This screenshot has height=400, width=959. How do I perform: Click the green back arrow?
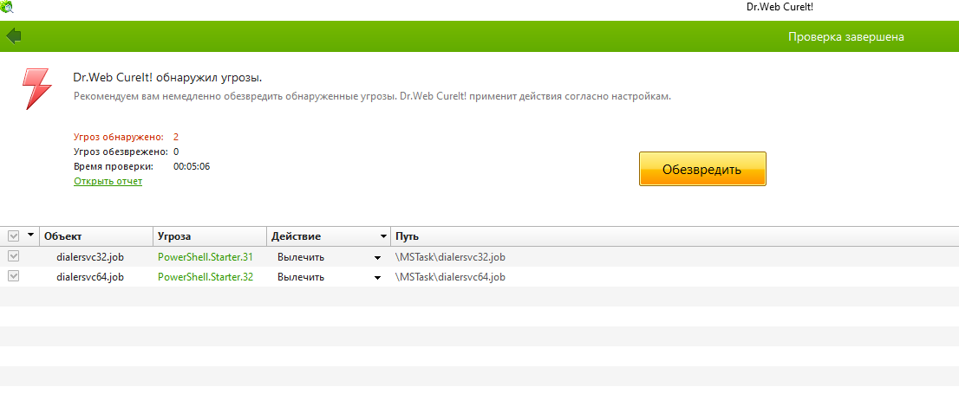(x=13, y=36)
